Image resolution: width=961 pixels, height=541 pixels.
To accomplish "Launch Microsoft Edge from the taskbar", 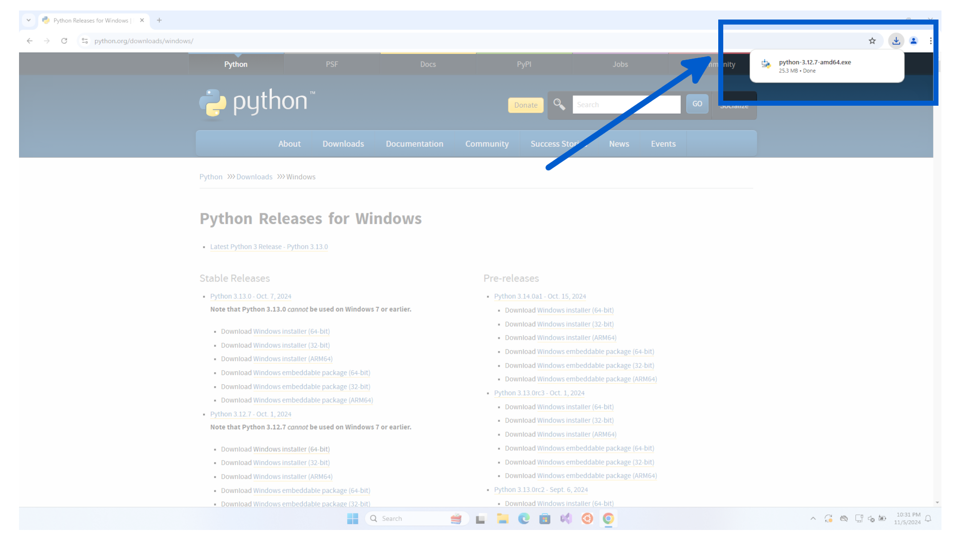I will (524, 518).
